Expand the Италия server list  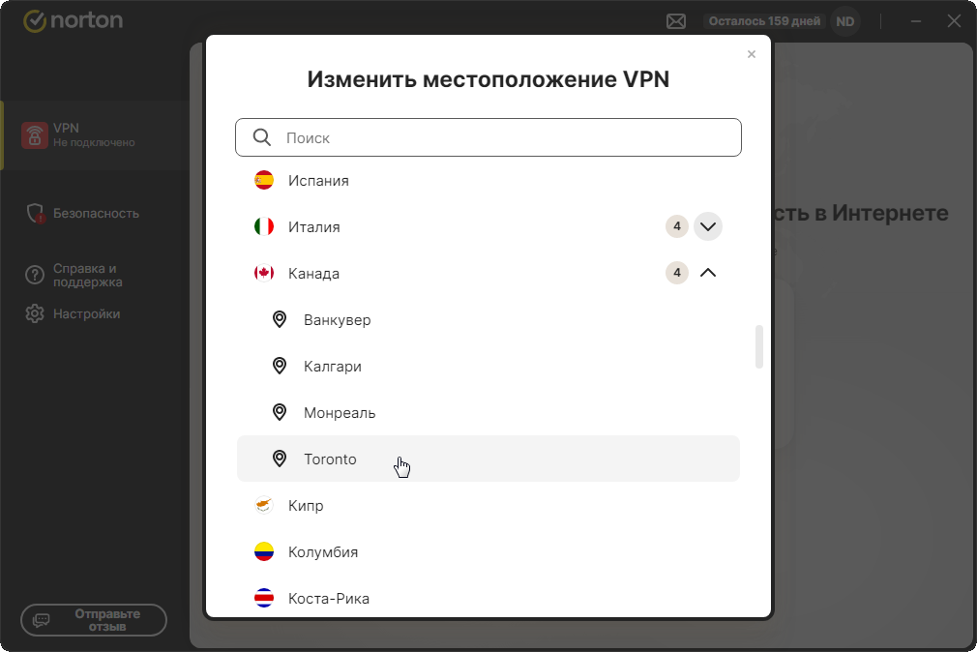pos(708,227)
